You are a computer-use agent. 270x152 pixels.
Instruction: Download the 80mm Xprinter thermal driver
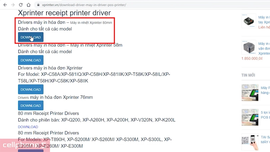pos(31,37)
